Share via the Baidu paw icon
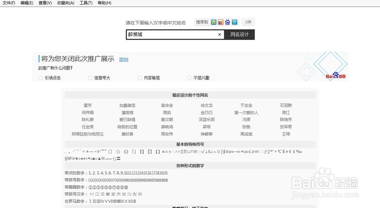This screenshot has height=208, width=380. pyautogui.click(x=227, y=22)
